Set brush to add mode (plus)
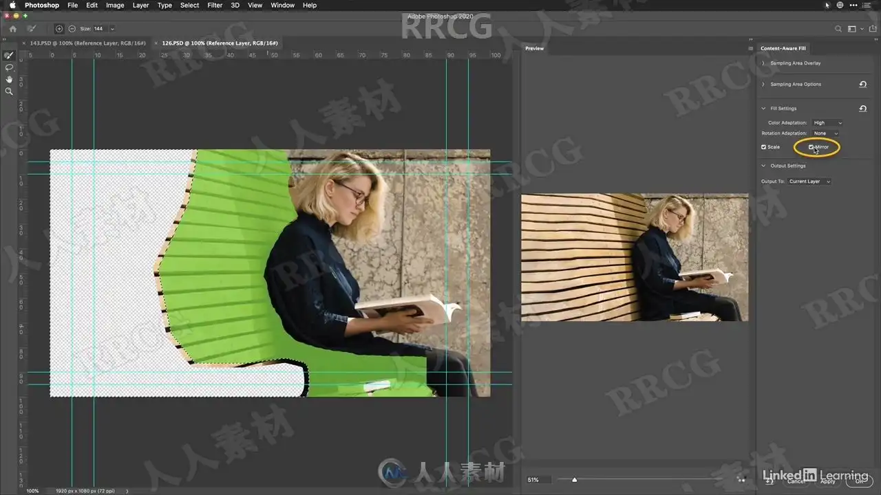 (x=59, y=29)
